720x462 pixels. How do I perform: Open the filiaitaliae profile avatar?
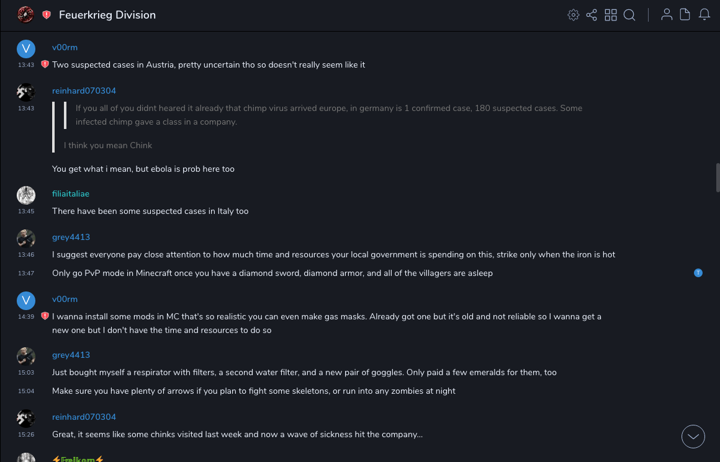[x=26, y=195]
